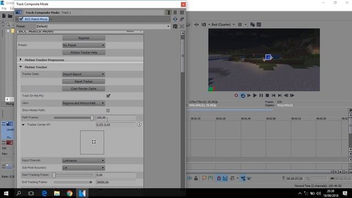
Task: Open Google Chrome from taskbar
Action: [x=69, y=193]
